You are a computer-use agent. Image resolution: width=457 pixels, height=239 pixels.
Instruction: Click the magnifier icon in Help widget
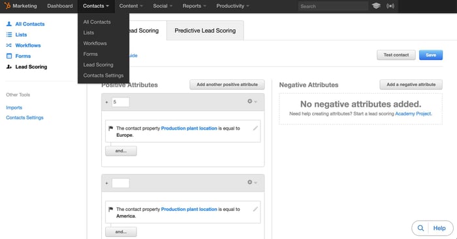point(420,228)
